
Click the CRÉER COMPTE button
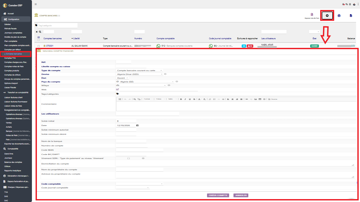[x=218, y=195]
